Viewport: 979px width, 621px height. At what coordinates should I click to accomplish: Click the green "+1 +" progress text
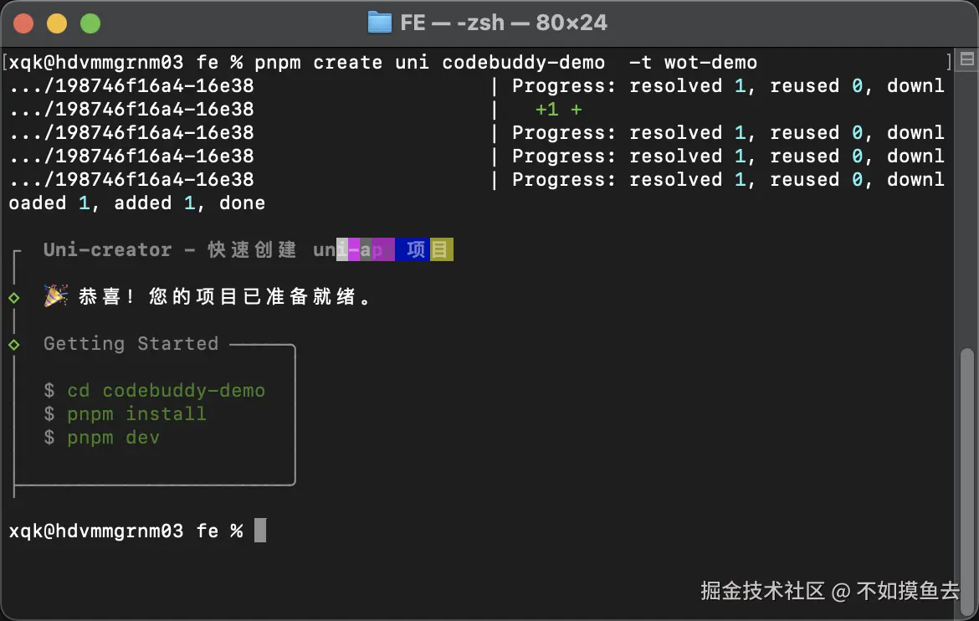(x=558, y=110)
